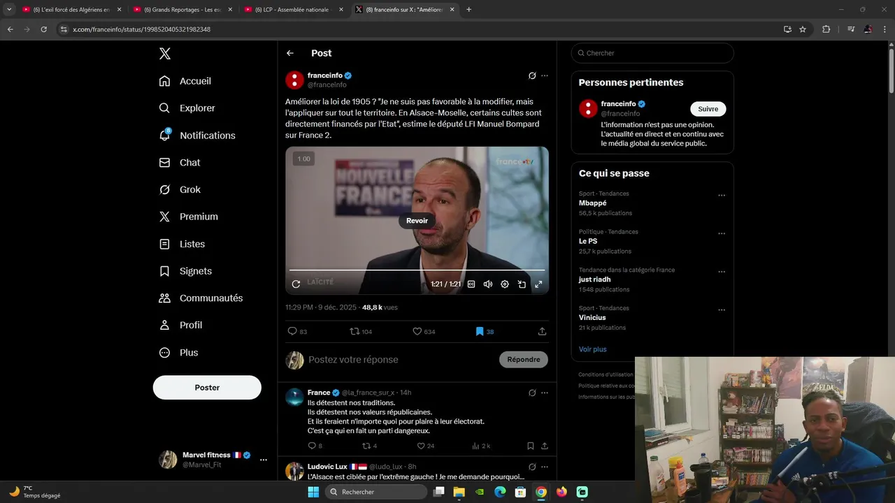895x503 pixels.
Task: Open the Le PS trend
Action: click(588, 241)
